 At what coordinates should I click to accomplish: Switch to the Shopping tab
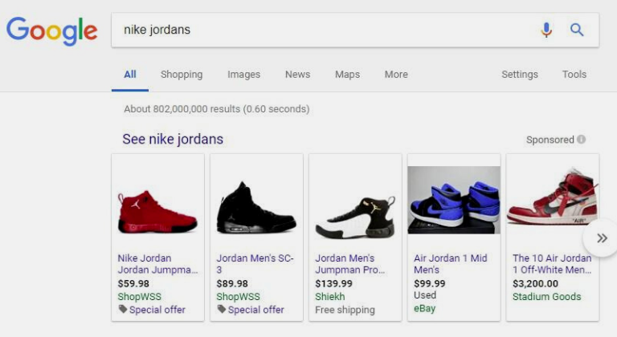pos(182,75)
